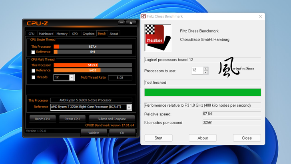291x164 pixels.
Task: Close the Fritz Chess Benchmark window
Action: tap(260, 16)
